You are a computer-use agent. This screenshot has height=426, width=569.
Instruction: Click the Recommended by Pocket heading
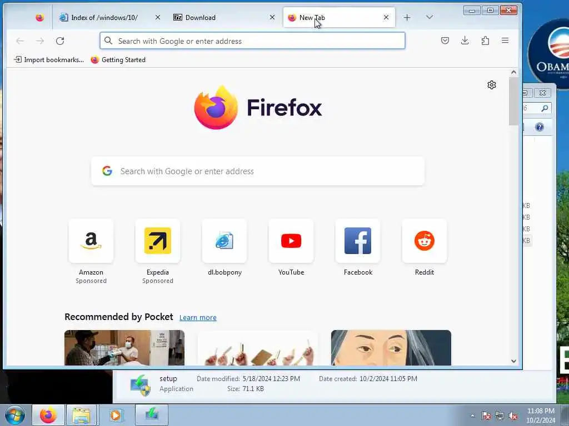119,317
